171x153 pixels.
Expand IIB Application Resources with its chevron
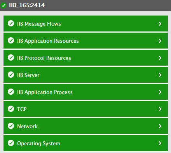click(x=160, y=41)
